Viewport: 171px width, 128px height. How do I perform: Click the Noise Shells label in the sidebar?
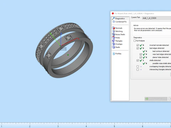(x=120, y=34)
